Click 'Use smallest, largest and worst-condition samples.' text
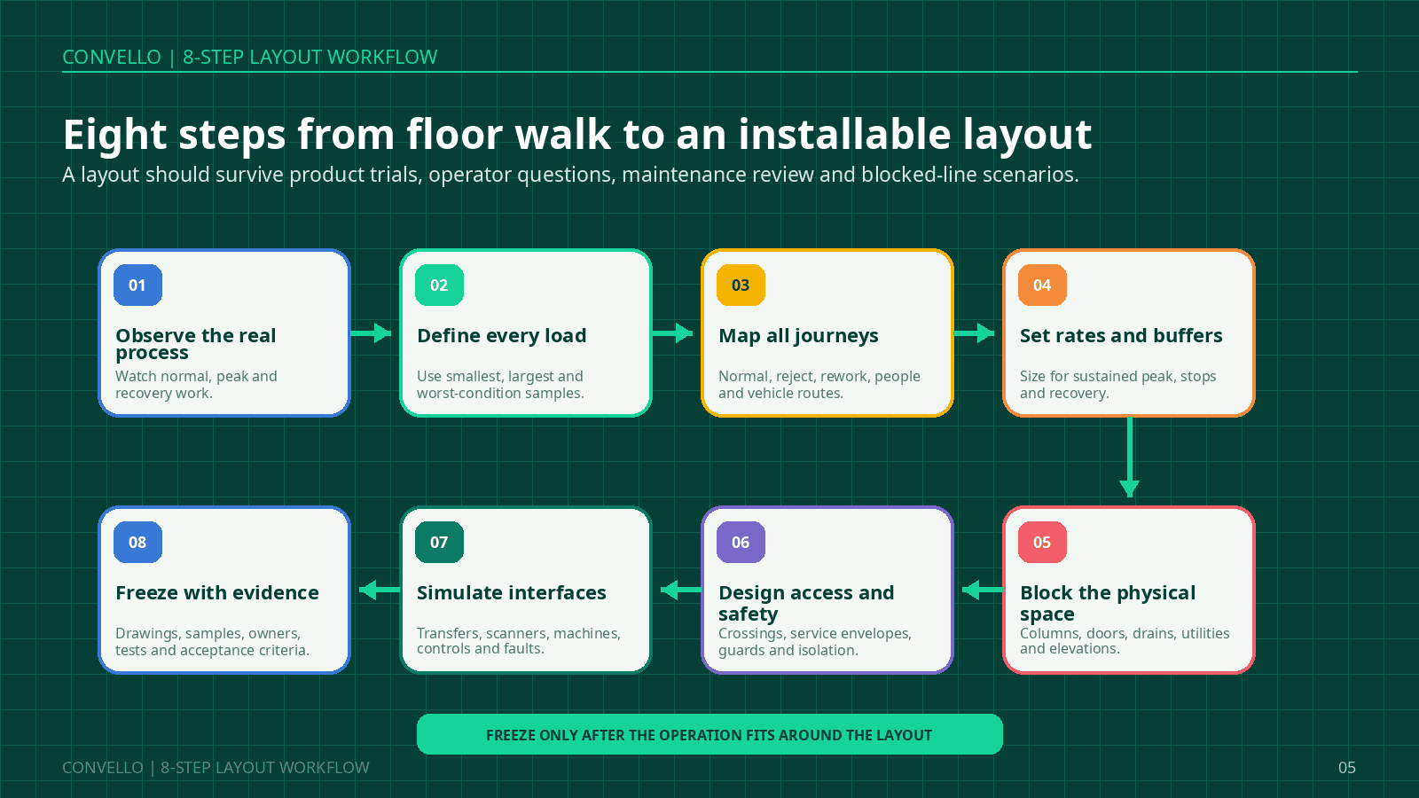 click(x=500, y=385)
